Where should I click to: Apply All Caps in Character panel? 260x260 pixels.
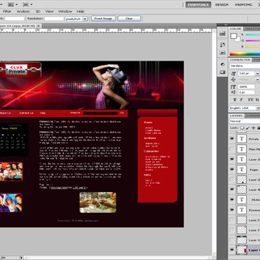[250, 100]
